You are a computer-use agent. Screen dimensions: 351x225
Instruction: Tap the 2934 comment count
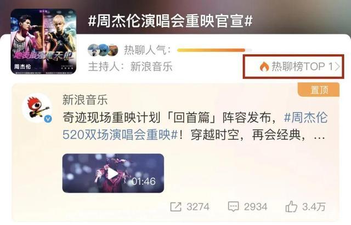click(256, 207)
